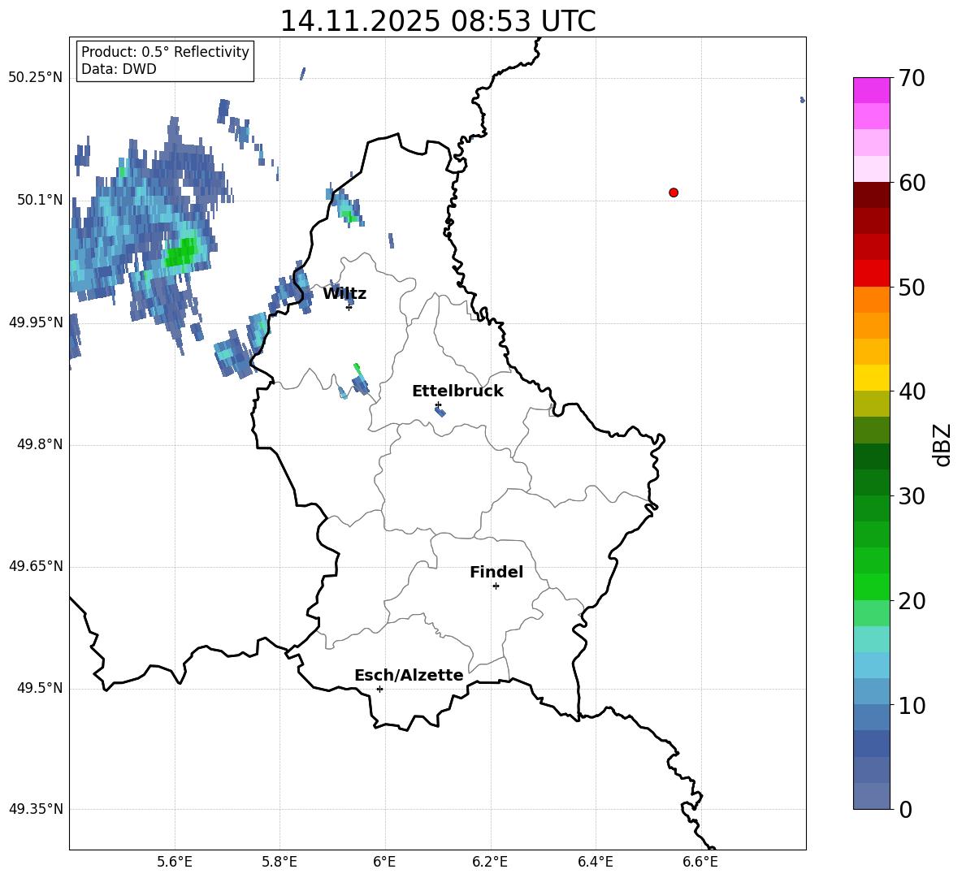The image size is (962, 878).
Task: Click the colorbar tick label 30
Action: tap(912, 495)
